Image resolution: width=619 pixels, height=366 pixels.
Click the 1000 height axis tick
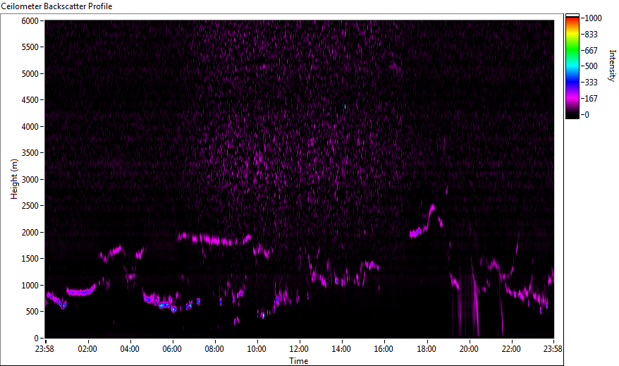(x=30, y=286)
